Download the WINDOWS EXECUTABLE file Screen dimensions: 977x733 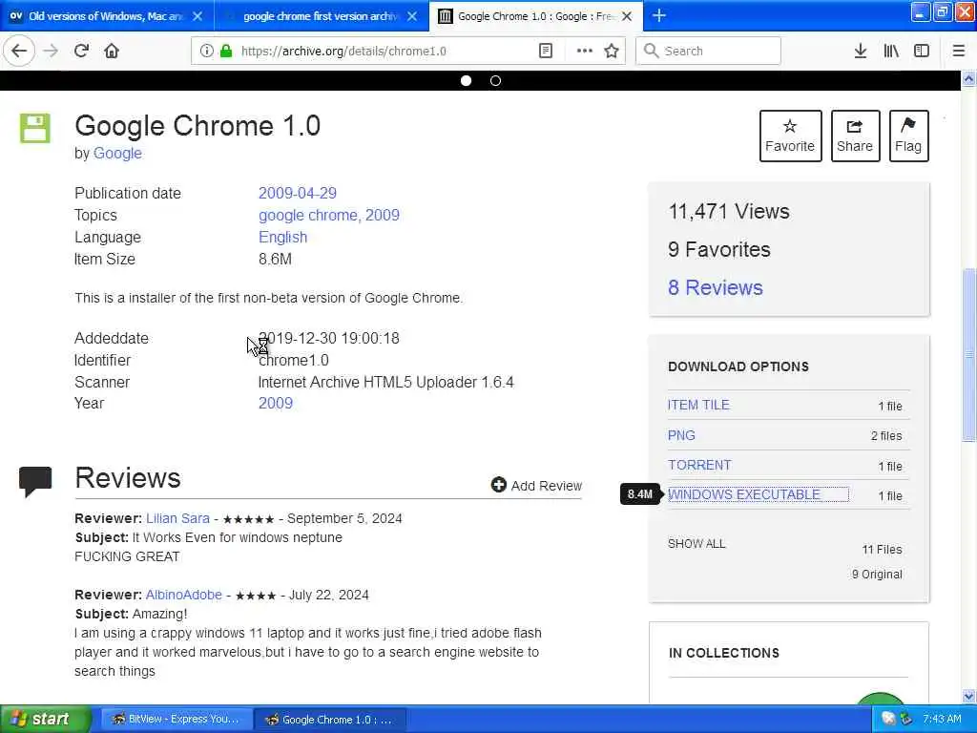[x=744, y=494]
